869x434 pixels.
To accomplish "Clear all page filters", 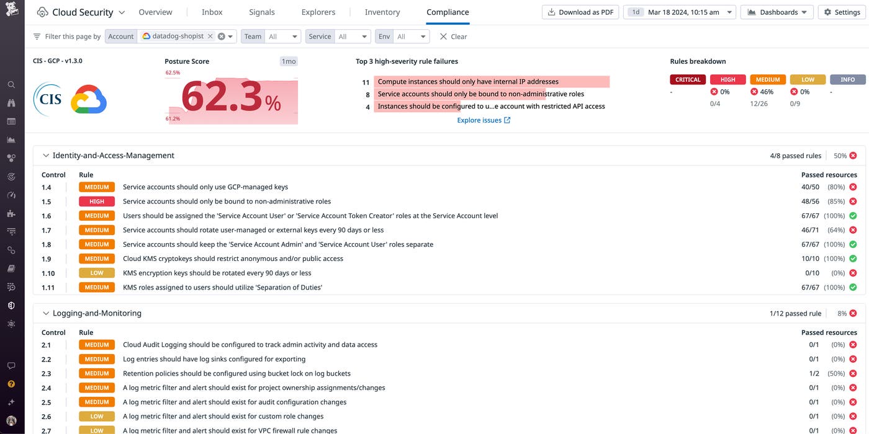I will [x=453, y=37].
